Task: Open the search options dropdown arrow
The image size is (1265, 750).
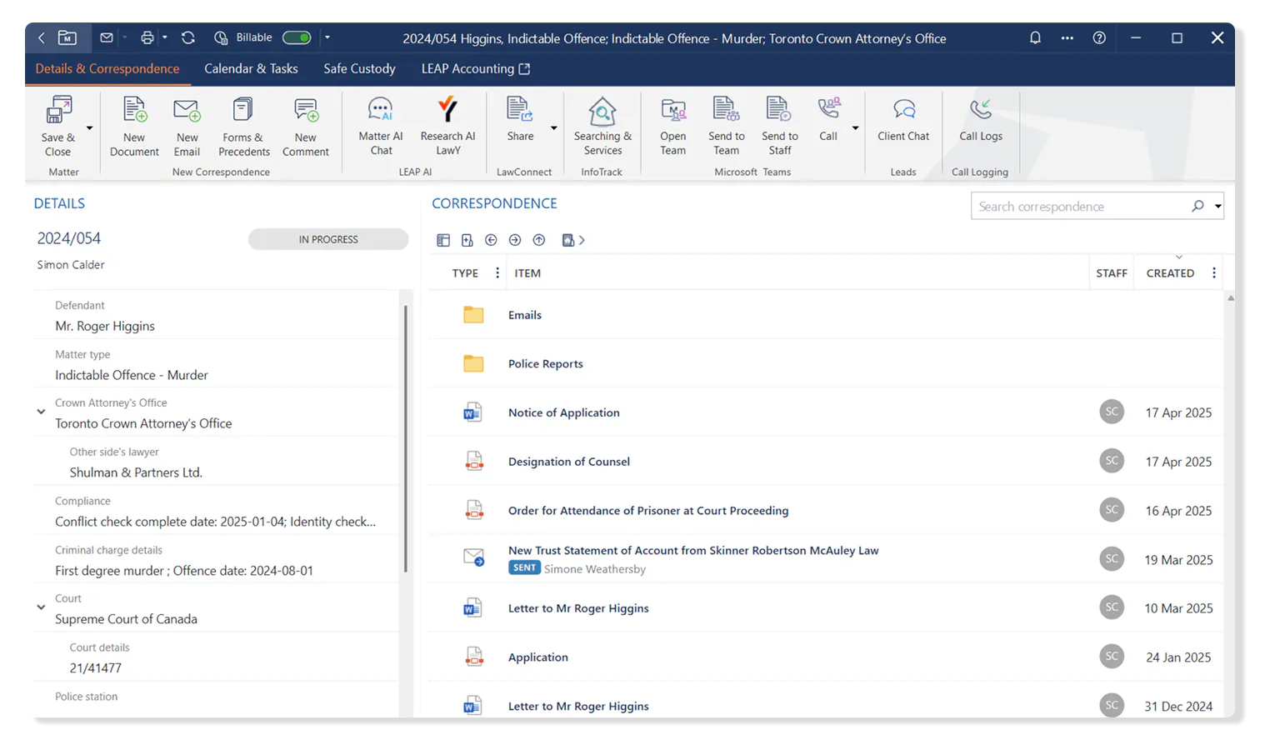Action: tap(1217, 207)
